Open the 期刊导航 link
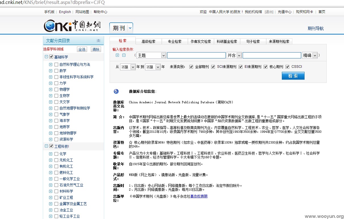This screenshot has height=219, width=344. [x=316, y=28]
